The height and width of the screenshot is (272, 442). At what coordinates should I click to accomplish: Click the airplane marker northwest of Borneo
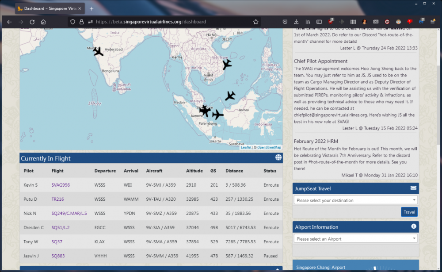tap(230, 96)
